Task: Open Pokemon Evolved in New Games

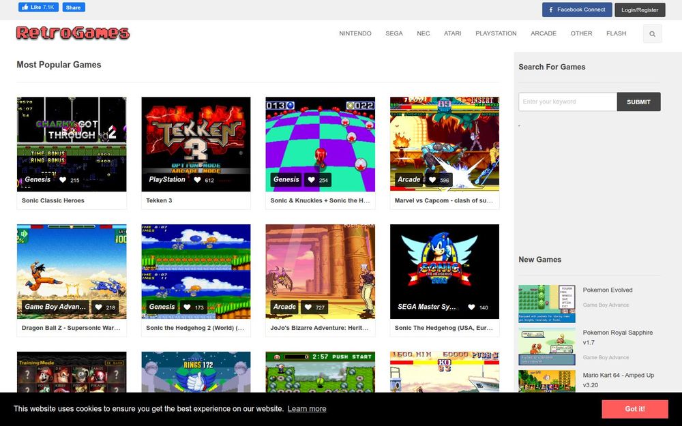Action: tap(608, 290)
